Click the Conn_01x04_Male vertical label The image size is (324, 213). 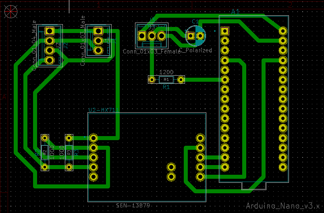[34, 45]
